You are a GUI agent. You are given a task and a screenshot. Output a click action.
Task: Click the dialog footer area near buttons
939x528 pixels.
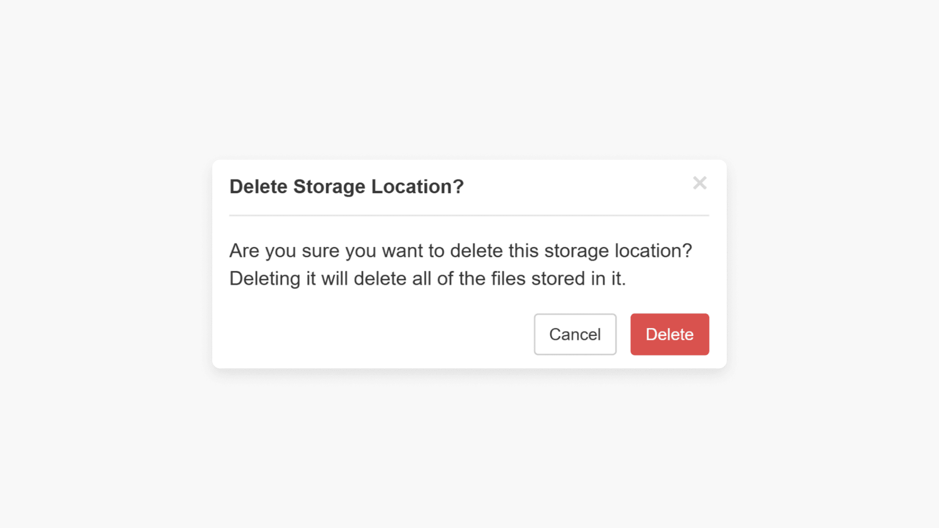[x=440, y=334]
